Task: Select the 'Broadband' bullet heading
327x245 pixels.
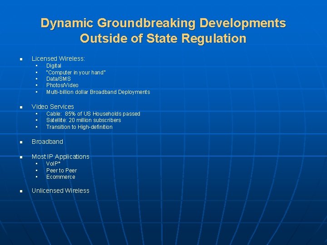Action: click(47, 142)
